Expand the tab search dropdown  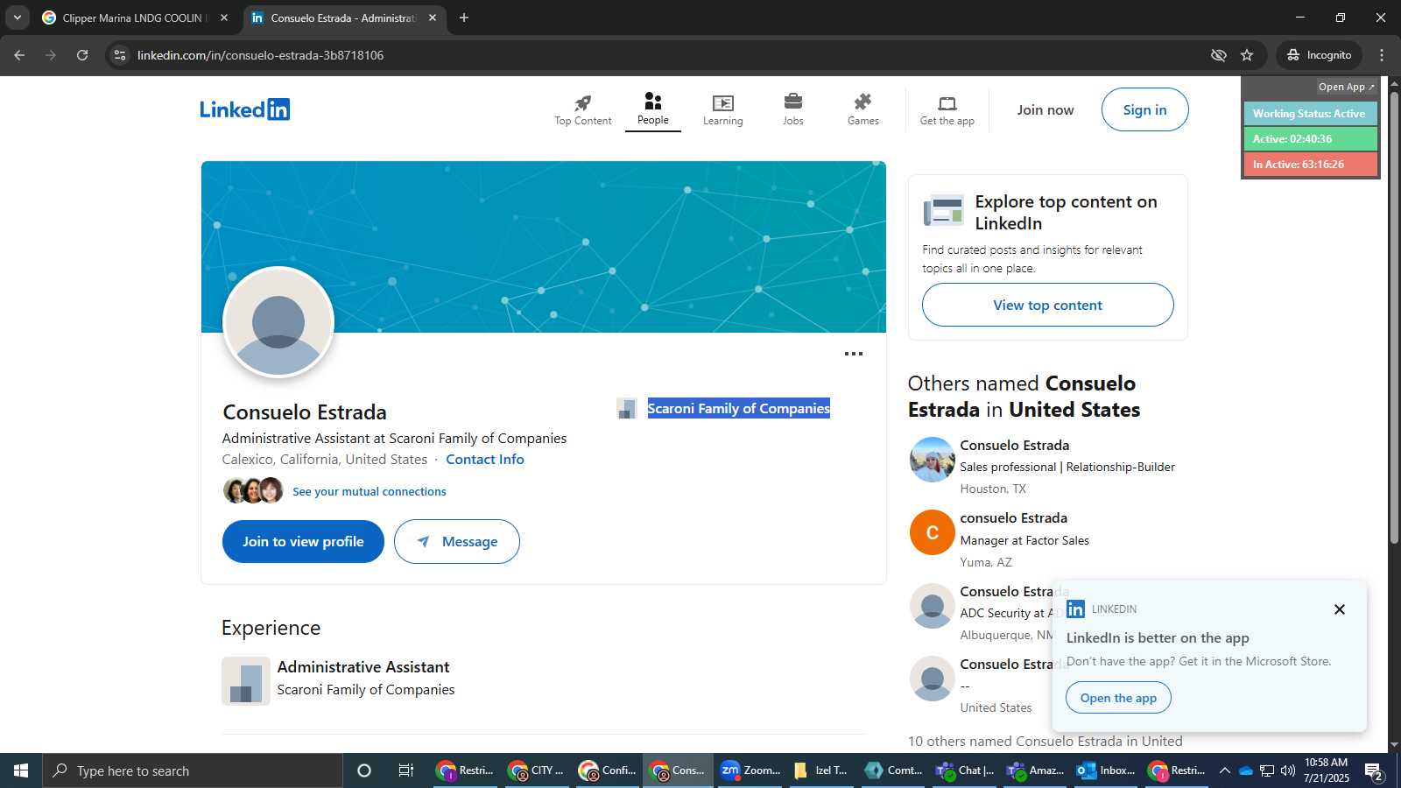click(x=17, y=18)
